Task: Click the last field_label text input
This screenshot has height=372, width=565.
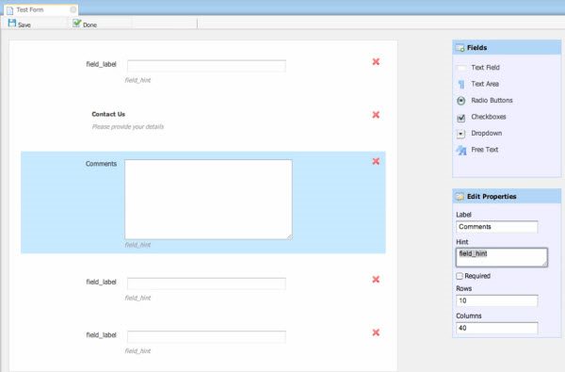Action: [206, 336]
